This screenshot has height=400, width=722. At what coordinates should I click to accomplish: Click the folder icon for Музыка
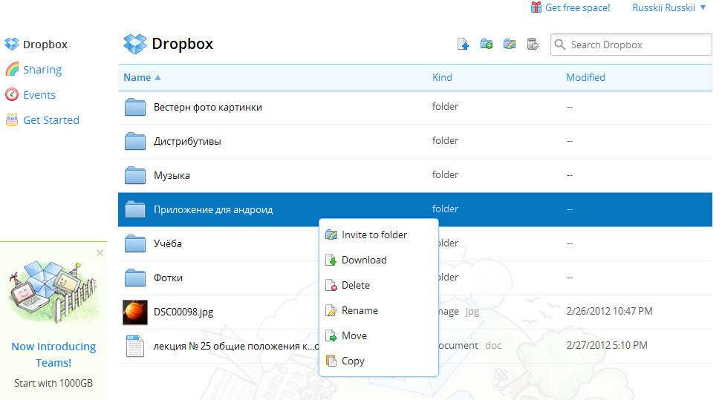(x=135, y=175)
